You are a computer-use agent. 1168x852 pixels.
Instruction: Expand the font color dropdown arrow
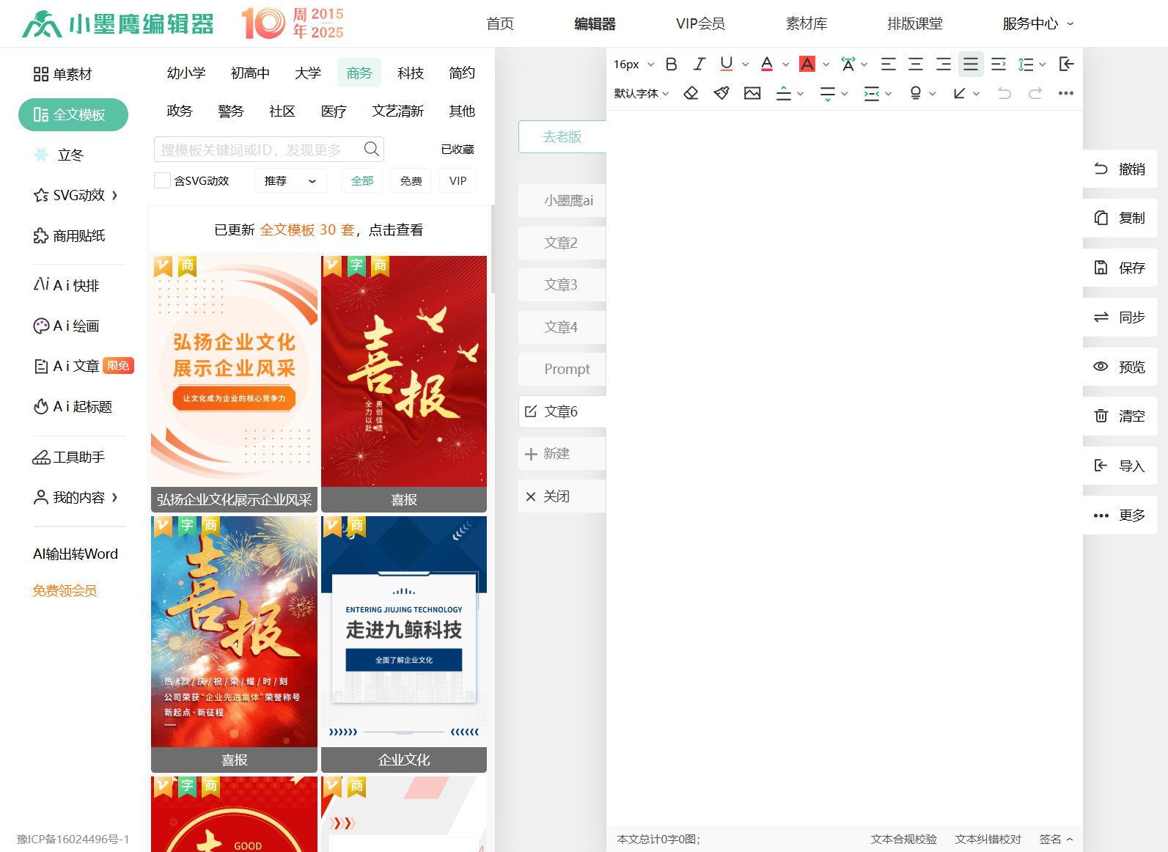point(786,65)
